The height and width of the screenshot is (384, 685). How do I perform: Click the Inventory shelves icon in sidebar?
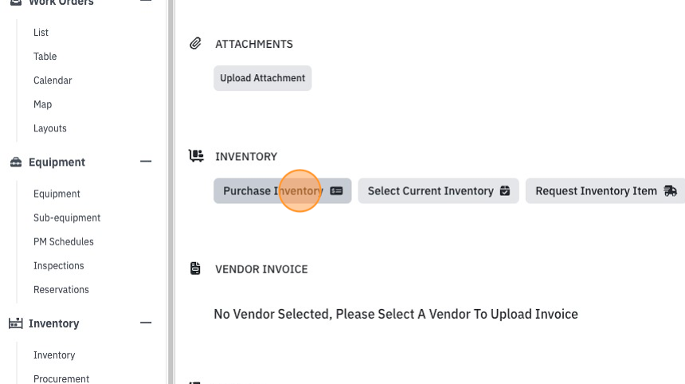(x=16, y=323)
